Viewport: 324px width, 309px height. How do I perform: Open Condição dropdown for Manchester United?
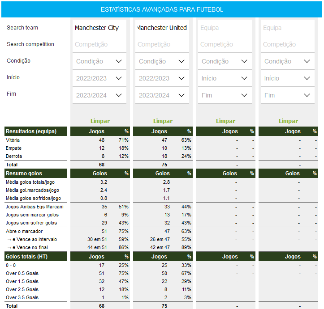point(162,61)
